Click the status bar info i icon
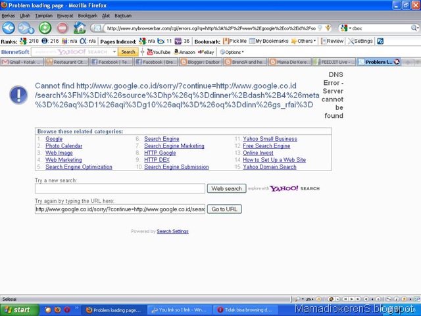 (396, 299)
